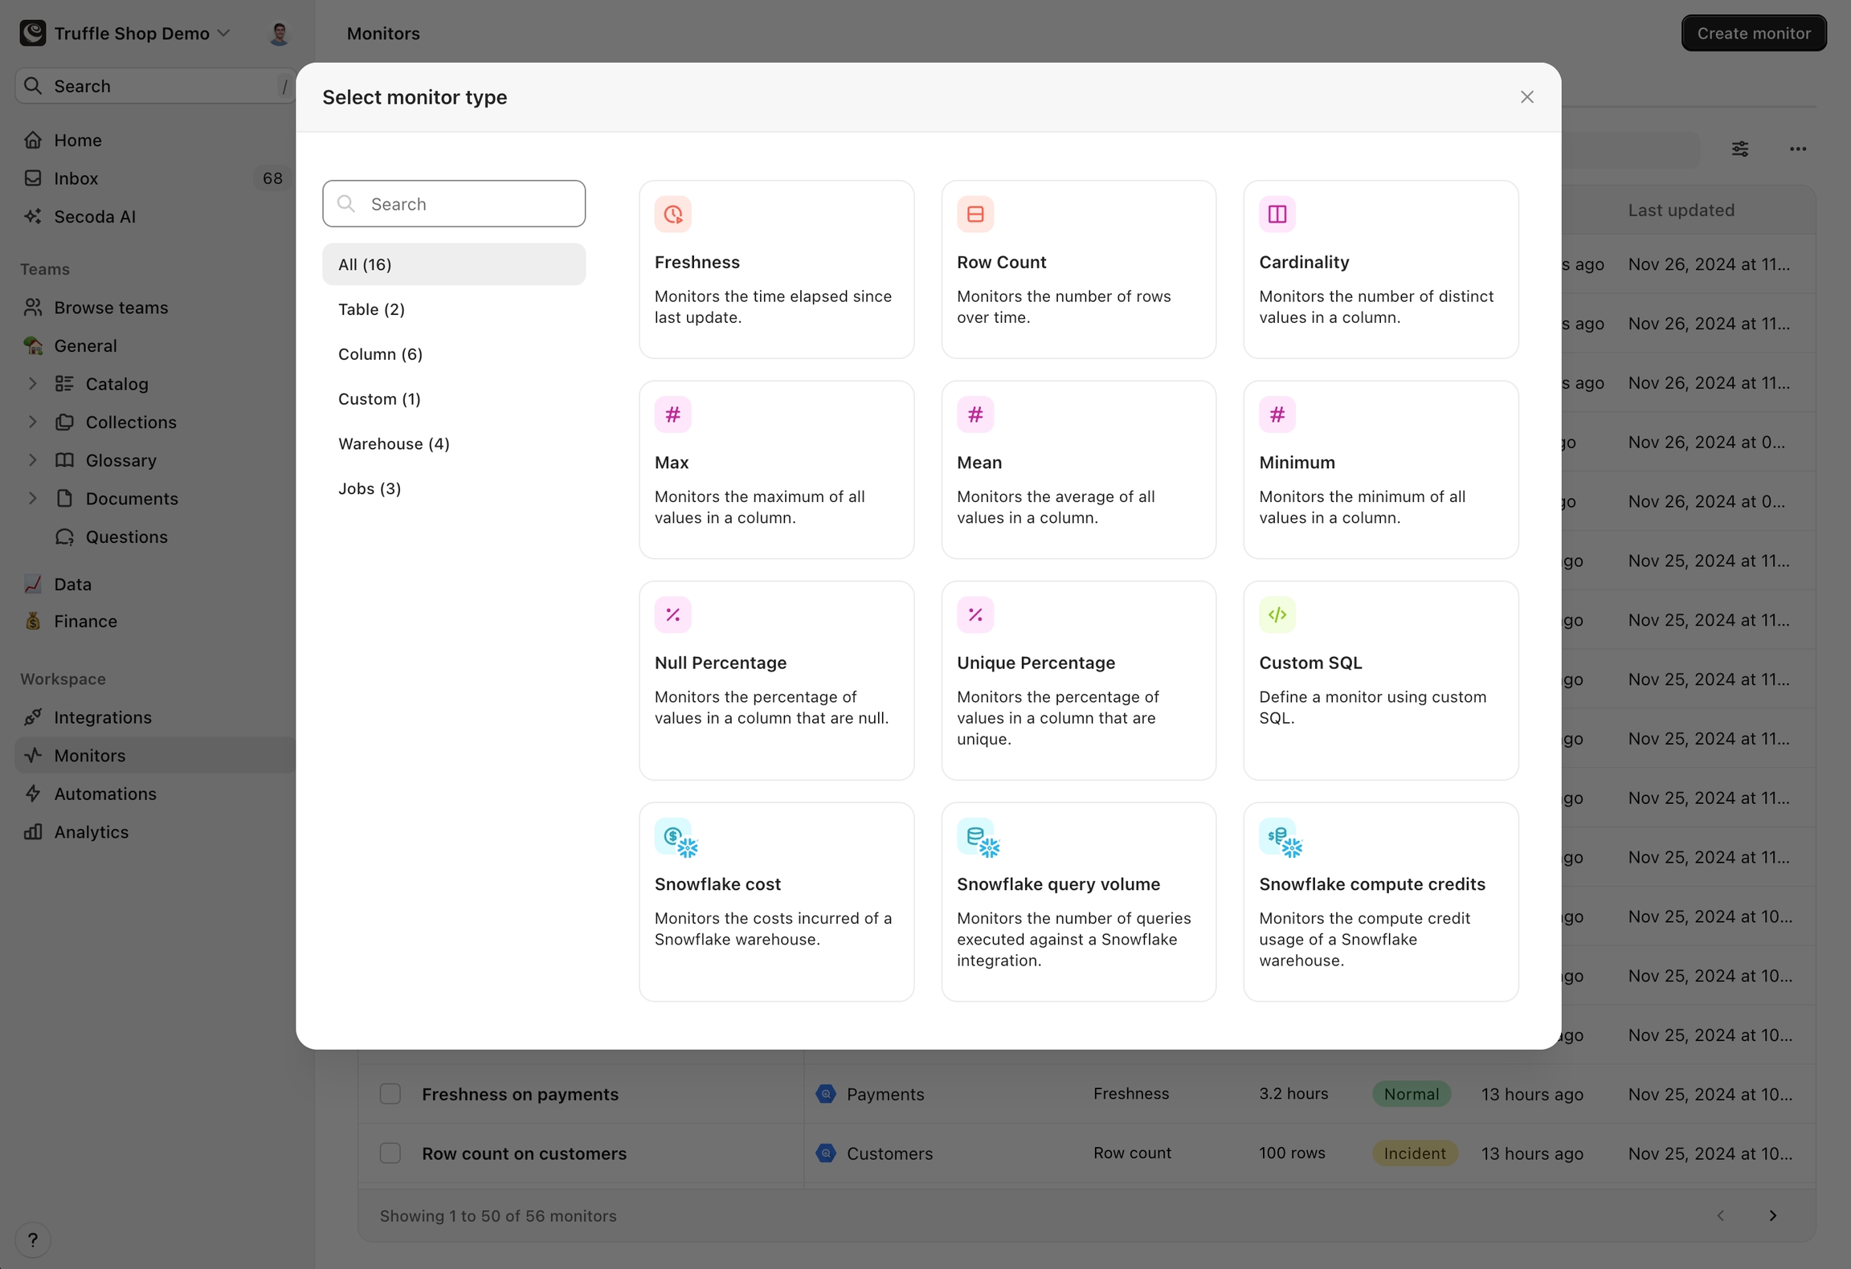Click the filter sliders icon
Screen dimensions: 1851x1269
1739,149
